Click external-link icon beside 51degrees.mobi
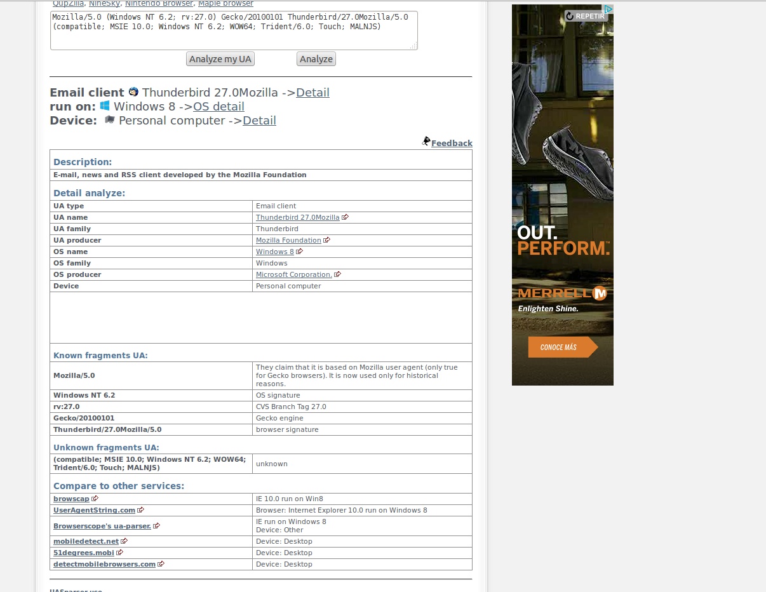 [120, 553]
